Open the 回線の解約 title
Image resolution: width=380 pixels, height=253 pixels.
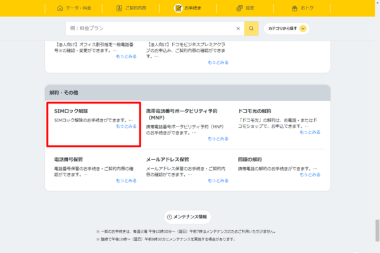(250, 159)
